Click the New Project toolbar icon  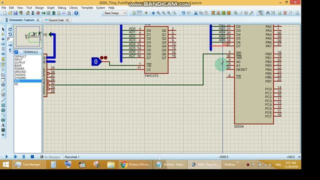coord(4,13)
